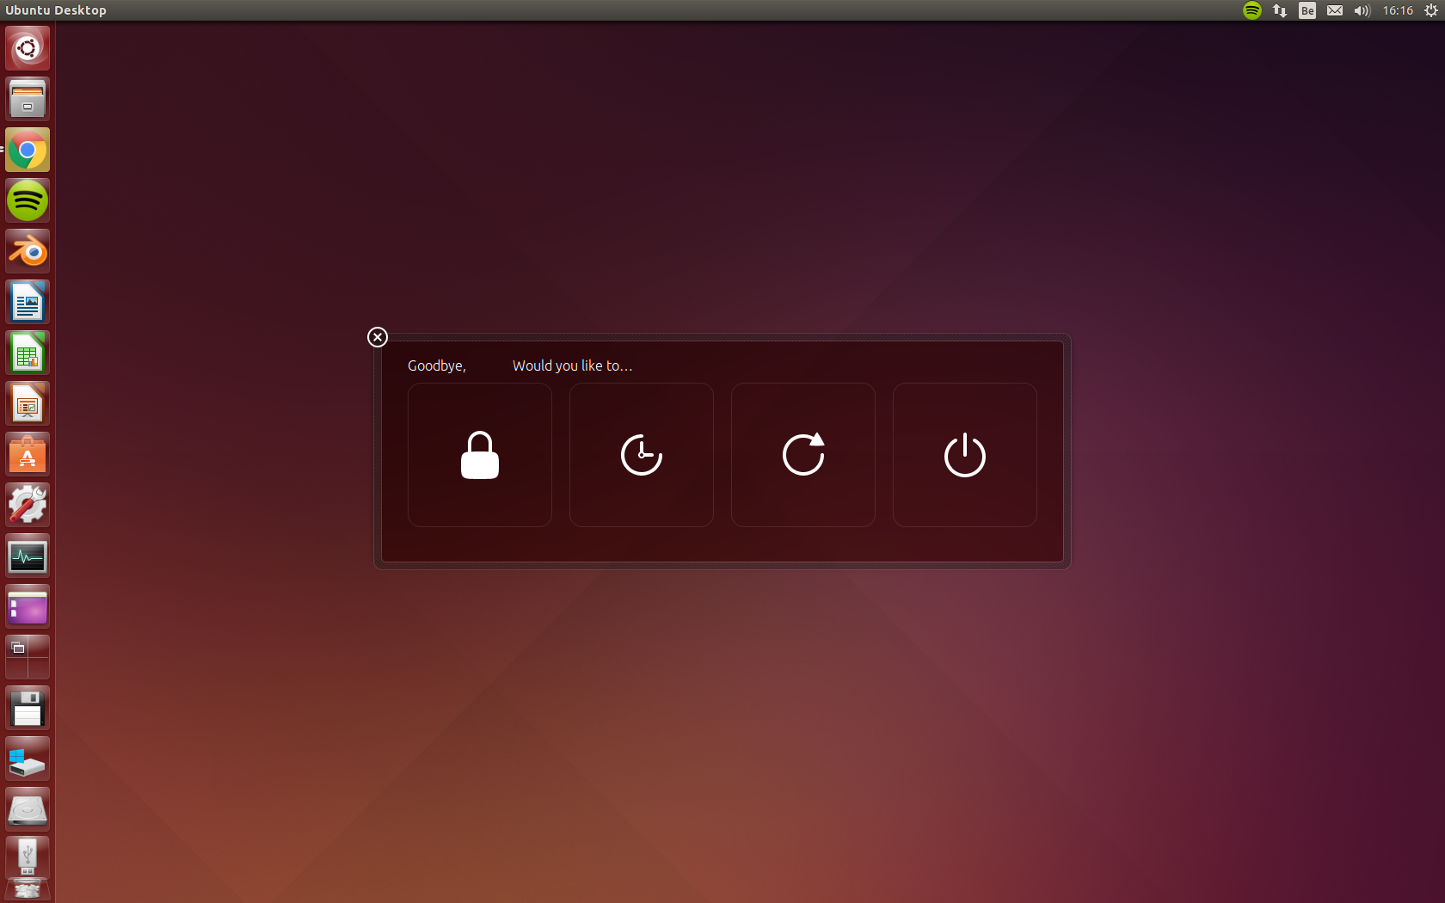Open the Ubuntu Dash from the launcher
This screenshot has width=1445, height=903.
point(28,48)
